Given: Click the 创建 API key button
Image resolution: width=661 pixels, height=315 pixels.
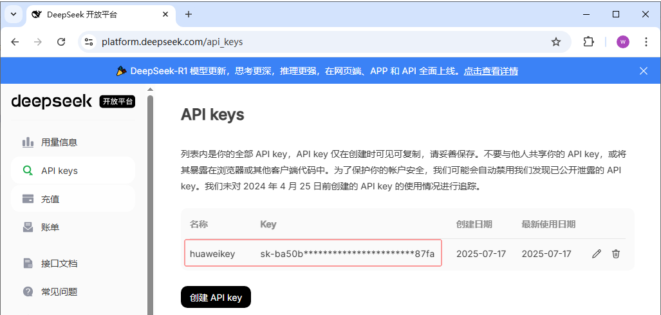Looking at the screenshot, I should (x=216, y=298).
